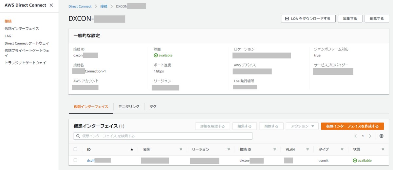Sort by 名前 column
Image resolution: width=393 pixels, height=170 pixels.
coord(181,149)
